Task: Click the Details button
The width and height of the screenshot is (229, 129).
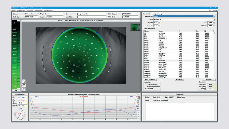Action: point(209,79)
